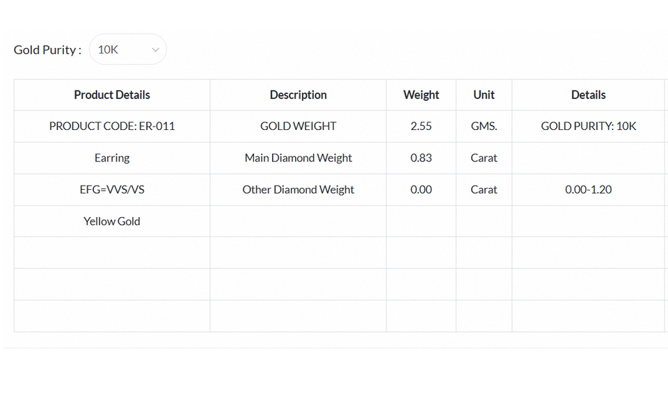The height and width of the screenshot is (395, 668).
Task: Click the GMS. unit cell
Action: [484, 127]
